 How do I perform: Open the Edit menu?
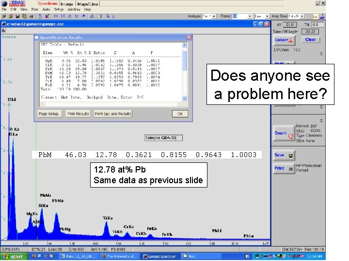click(x=14, y=9)
